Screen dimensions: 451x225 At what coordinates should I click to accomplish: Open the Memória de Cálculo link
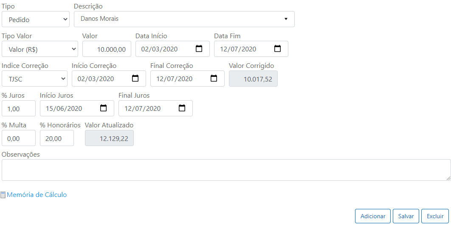click(x=37, y=195)
